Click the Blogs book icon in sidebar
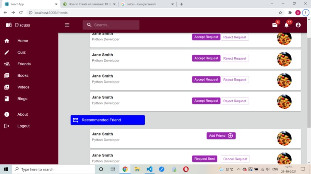311x174 pixels. click(7, 99)
